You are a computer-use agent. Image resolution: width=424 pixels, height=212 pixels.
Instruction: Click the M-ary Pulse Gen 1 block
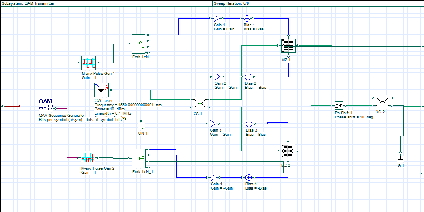point(89,63)
